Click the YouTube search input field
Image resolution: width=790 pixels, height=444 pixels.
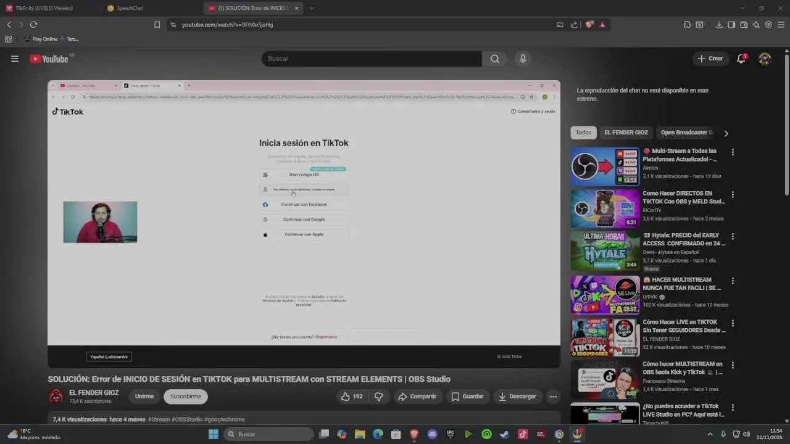pyautogui.click(x=372, y=59)
